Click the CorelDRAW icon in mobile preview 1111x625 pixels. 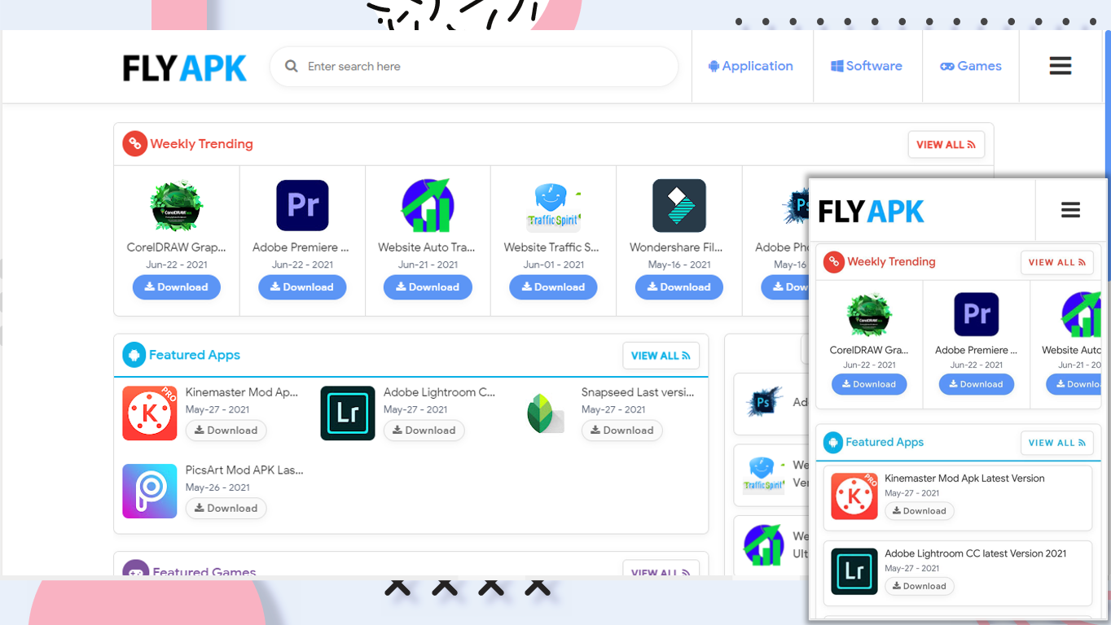pos(869,315)
